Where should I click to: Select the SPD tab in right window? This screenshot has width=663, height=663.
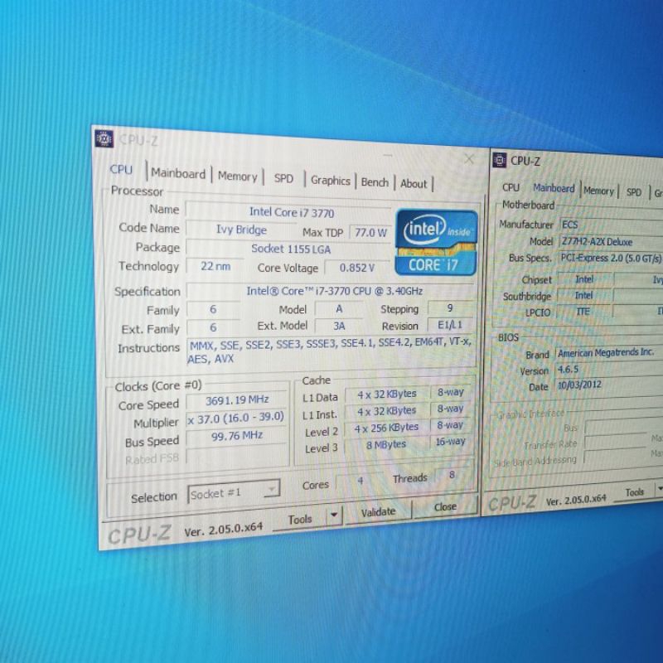click(x=634, y=192)
